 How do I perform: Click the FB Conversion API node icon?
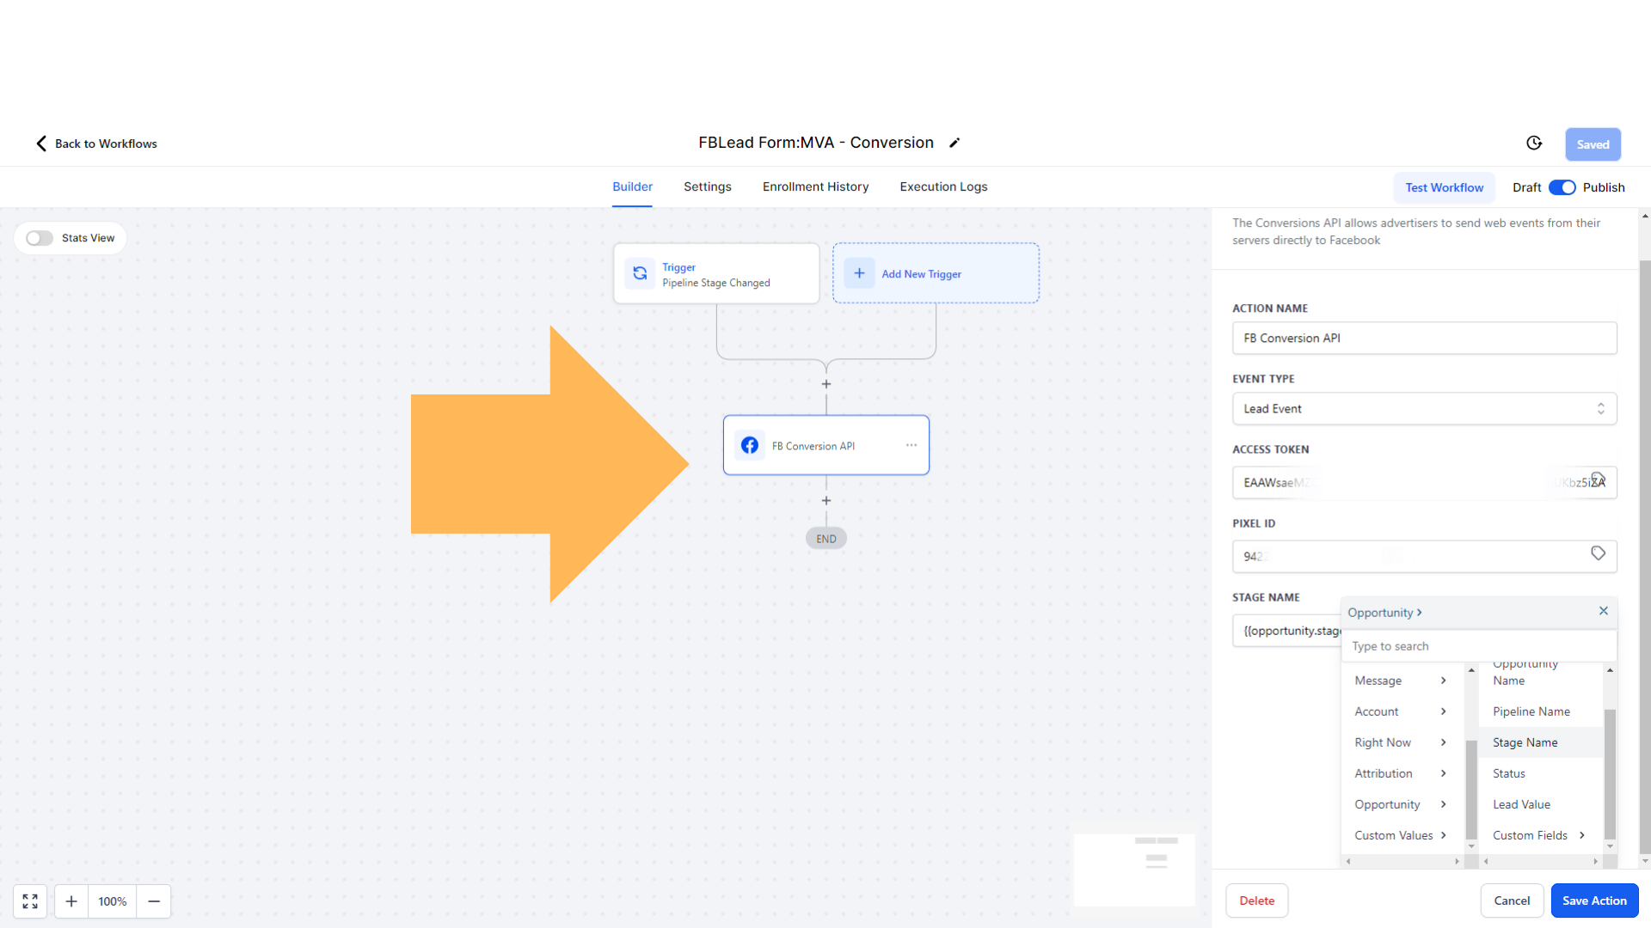tap(750, 444)
